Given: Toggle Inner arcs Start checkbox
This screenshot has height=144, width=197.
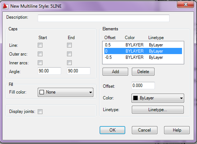Looking at the screenshot, I should pos(40,63).
